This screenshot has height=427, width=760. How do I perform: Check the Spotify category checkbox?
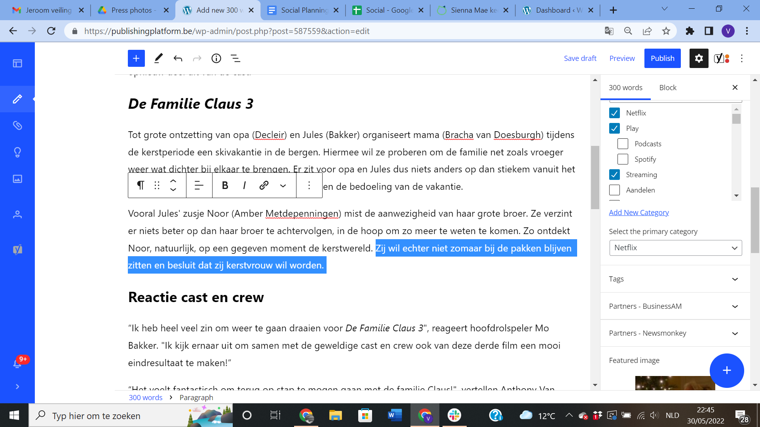click(x=623, y=159)
